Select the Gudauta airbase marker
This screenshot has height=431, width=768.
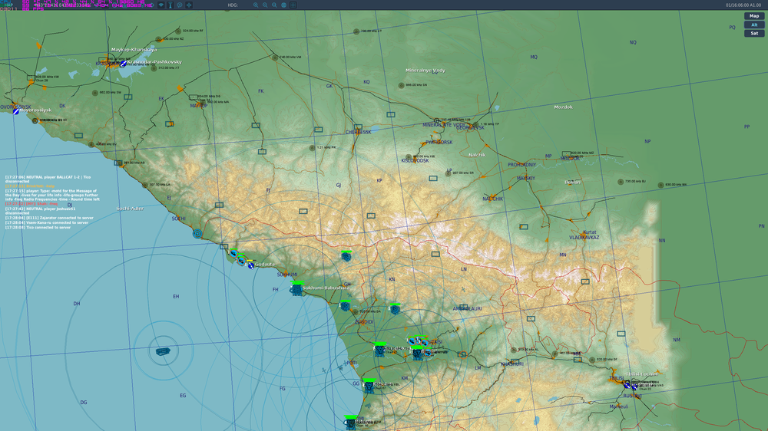pyautogui.click(x=251, y=265)
